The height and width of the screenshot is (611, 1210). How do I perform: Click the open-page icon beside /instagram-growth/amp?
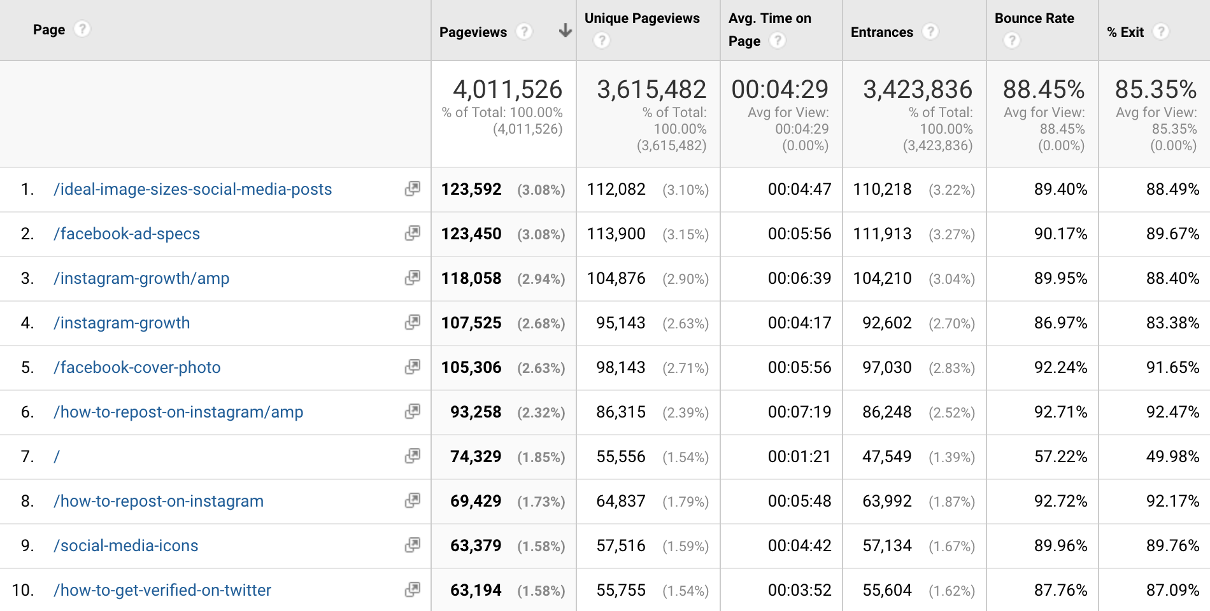(x=413, y=278)
